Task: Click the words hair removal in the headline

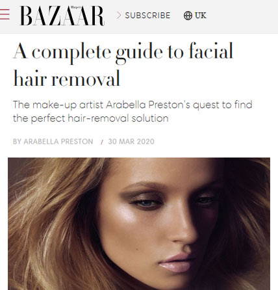Action: tap(67, 79)
